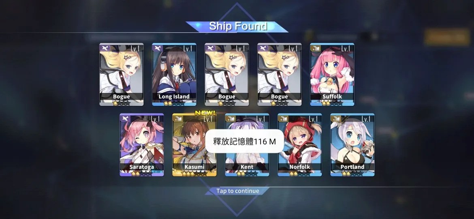The image size is (474, 219).
Task: Select the Suffolk ship card
Action: point(332,74)
